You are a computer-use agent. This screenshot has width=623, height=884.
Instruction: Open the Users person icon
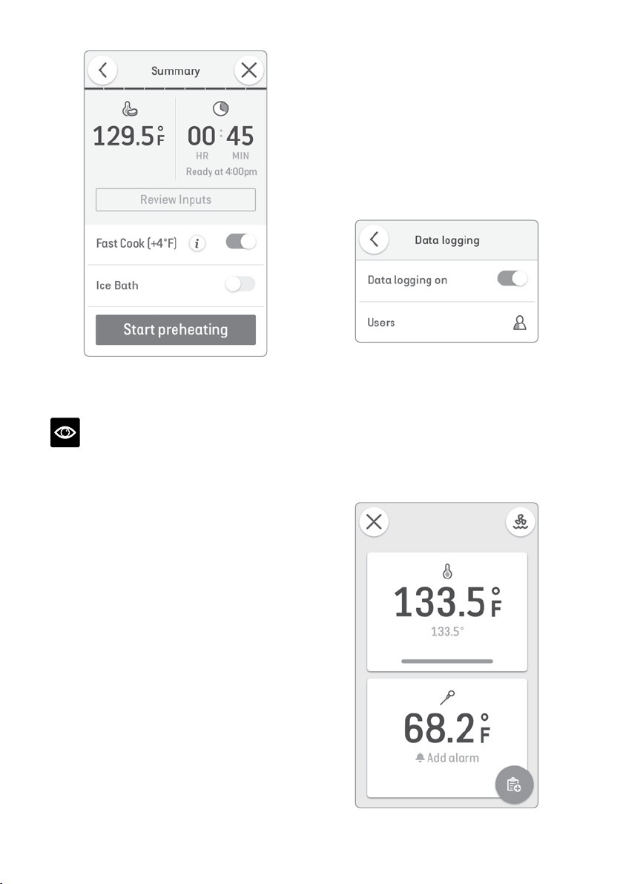(520, 323)
